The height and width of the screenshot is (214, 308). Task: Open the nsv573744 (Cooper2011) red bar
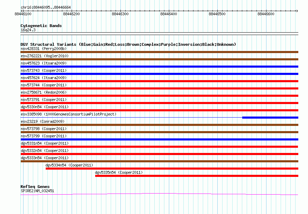(x=159, y=88)
